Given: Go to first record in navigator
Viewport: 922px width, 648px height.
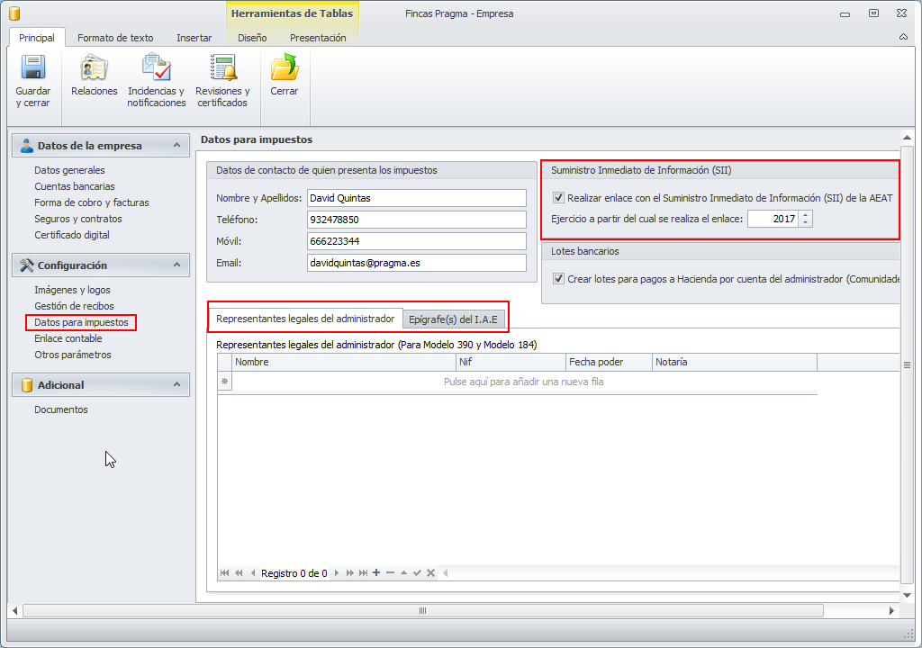Looking at the screenshot, I should 224,572.
